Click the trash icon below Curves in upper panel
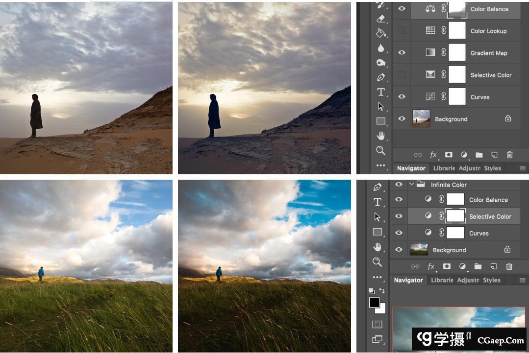Viewport: 529px width, 353px height. [x=509, y=155]
